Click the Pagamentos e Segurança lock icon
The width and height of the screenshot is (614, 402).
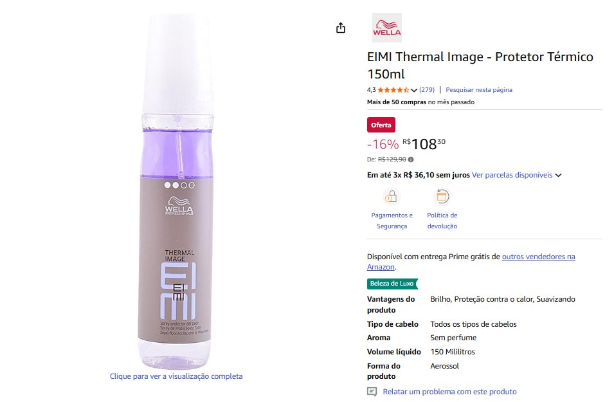pyautogui.click(x=391, y=196)
